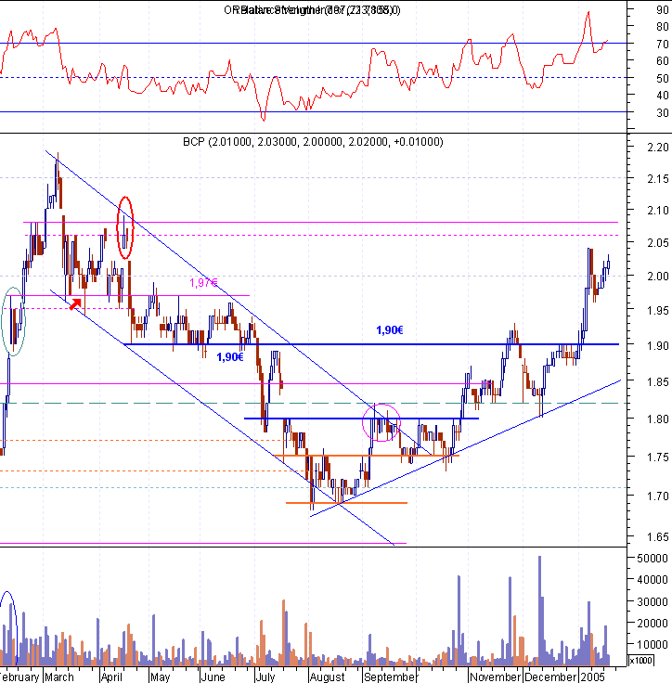Click the August label on the date axis
This screenshot has width=672, height=683.
[x=327, y=677]
